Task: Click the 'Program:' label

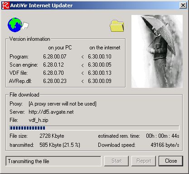Action: (x=19, y=57)
